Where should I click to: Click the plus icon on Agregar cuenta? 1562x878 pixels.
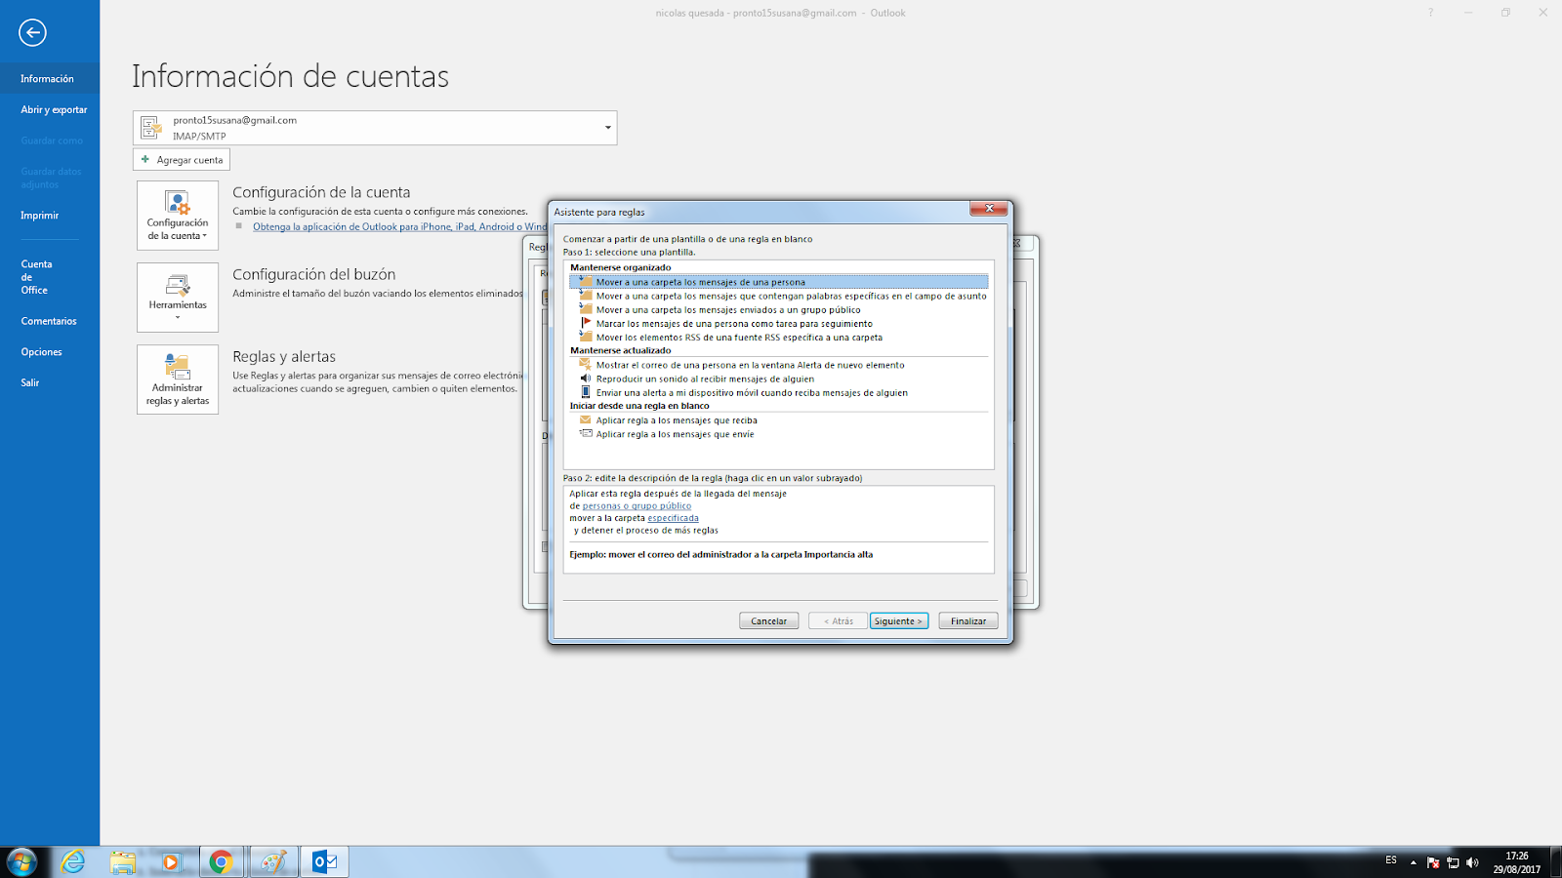pyautogui.click(x=145, y=159)
